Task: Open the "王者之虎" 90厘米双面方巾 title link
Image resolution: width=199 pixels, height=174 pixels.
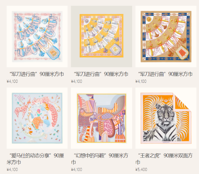Action: click(x=164, y=159)
